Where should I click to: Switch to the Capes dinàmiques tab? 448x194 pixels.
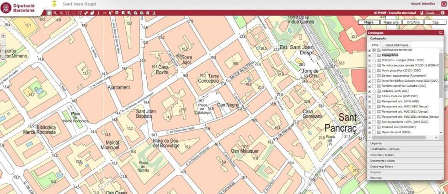tap(396, 45)
